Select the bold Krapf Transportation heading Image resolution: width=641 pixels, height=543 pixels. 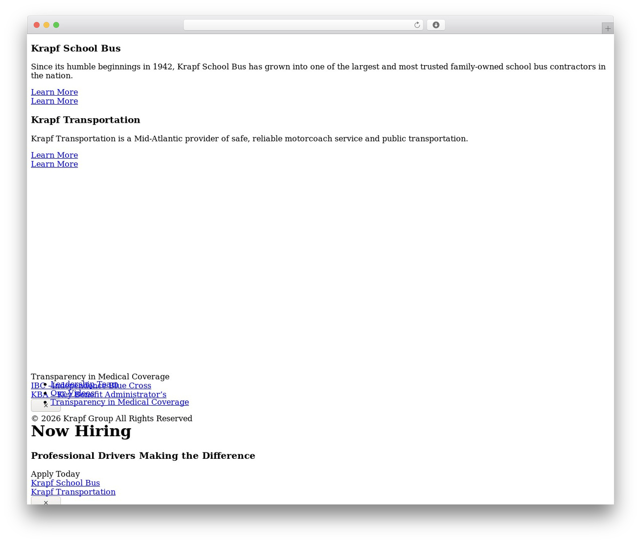click(86, 120)
